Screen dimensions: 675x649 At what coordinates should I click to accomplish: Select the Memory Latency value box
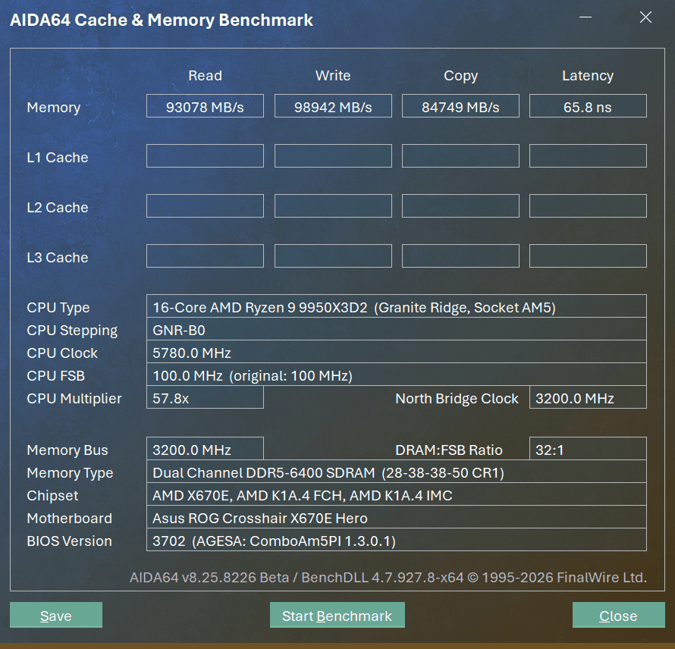588,106
